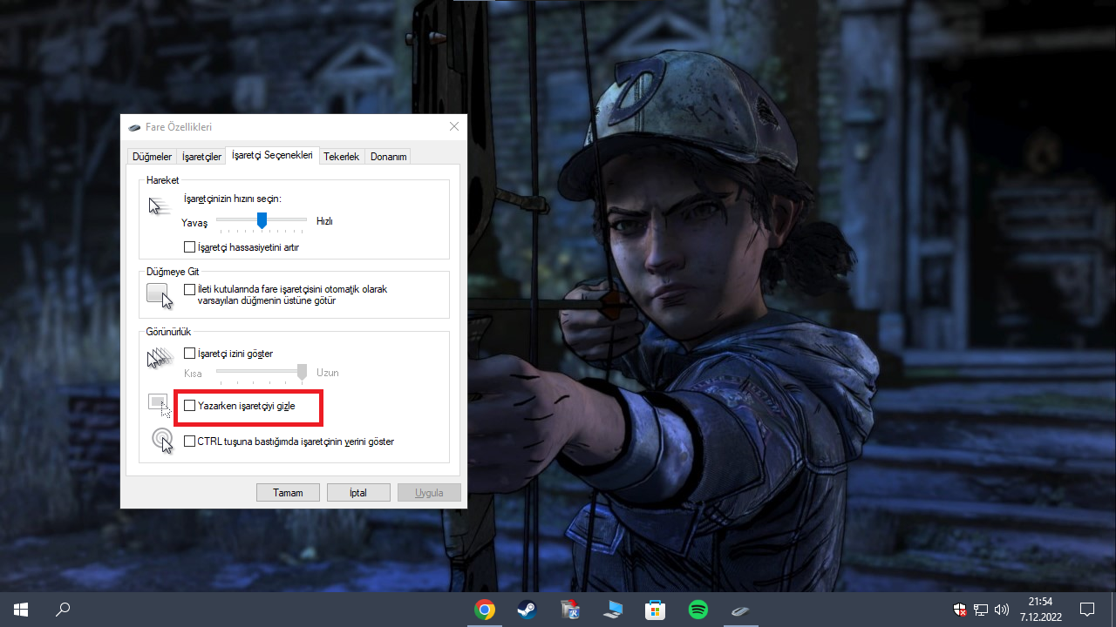Screen dimensions: 1116x627
Task: Open the network tray icon
Action: 981,610
